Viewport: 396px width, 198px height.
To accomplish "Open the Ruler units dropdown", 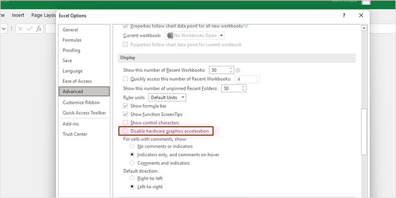I will point(167,98).
